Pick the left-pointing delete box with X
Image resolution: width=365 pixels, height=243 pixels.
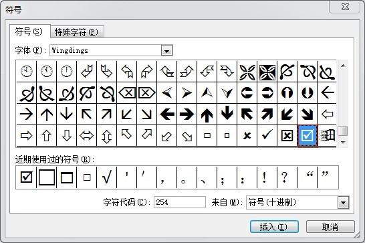[x=127, y=92]
